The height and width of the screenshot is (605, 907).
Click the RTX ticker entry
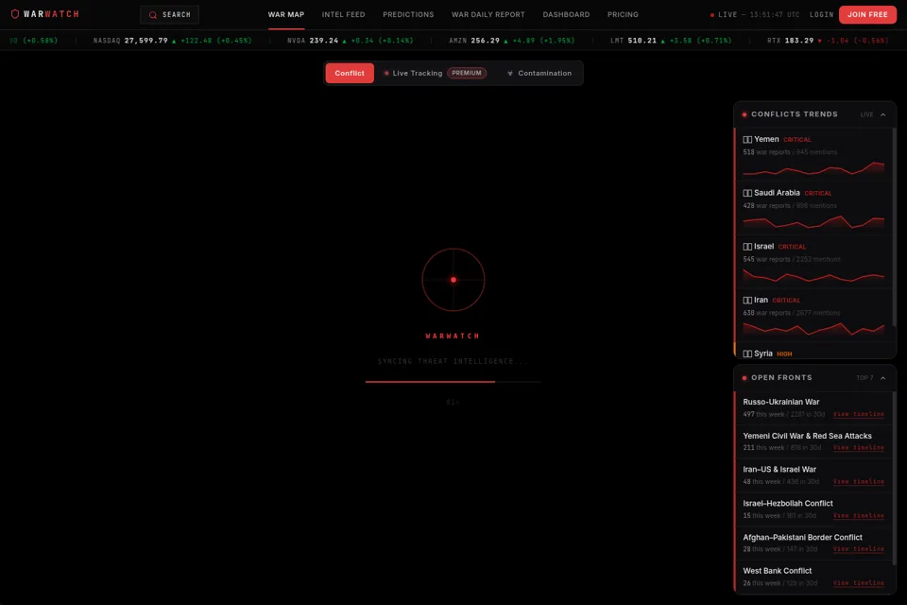[828, 41]
